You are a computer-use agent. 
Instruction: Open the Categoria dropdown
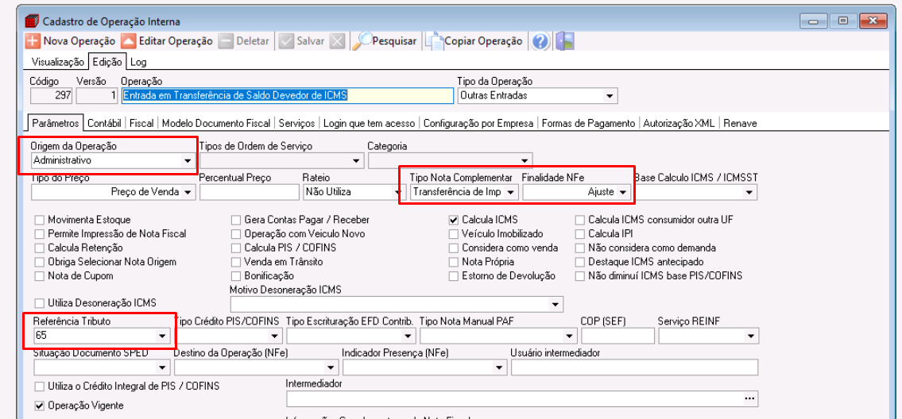pyautogui.click(x=524, y=161)
